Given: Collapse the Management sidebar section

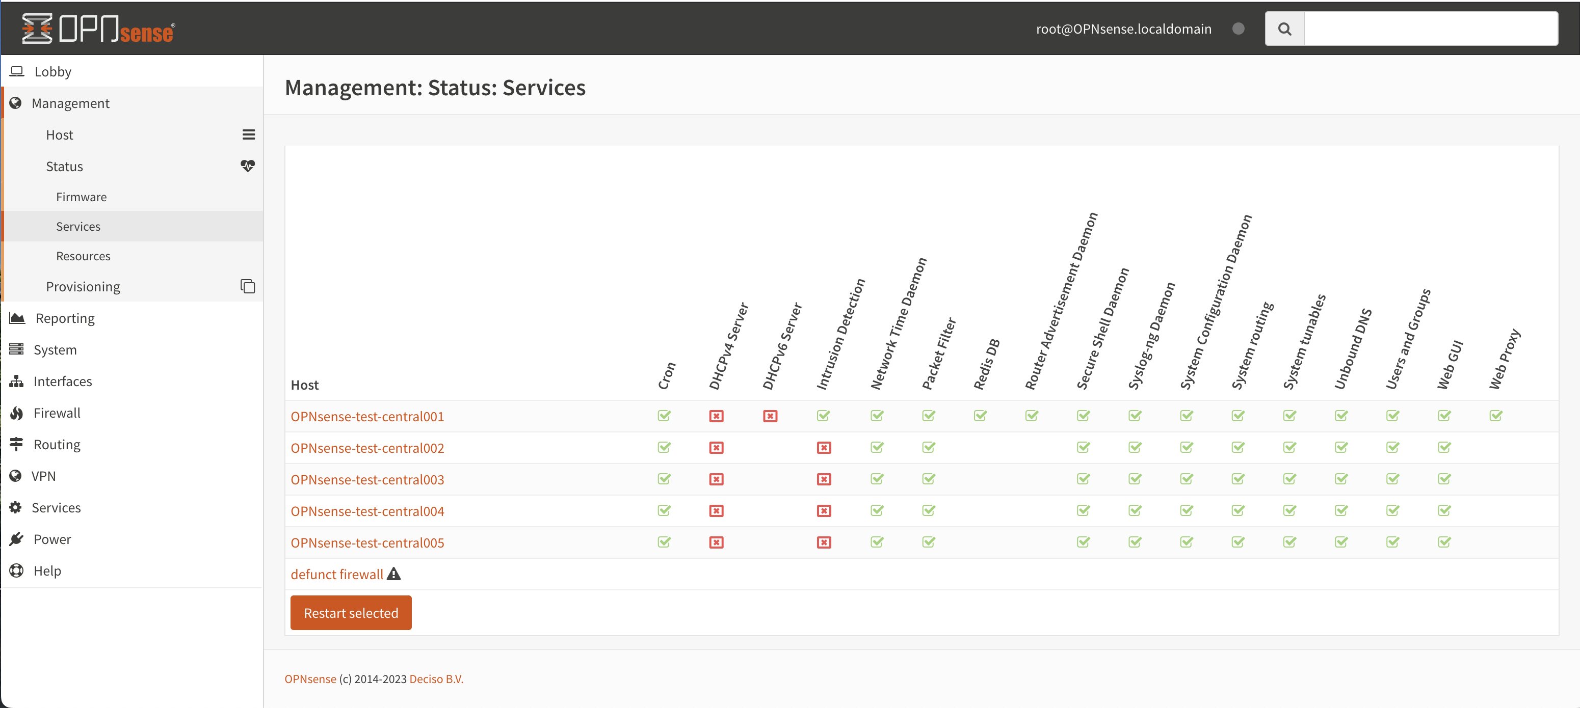Looking at the screenshot, I should [x=70, y=103].
